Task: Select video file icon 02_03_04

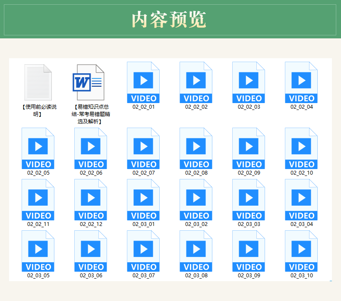Action: point(301,200)
